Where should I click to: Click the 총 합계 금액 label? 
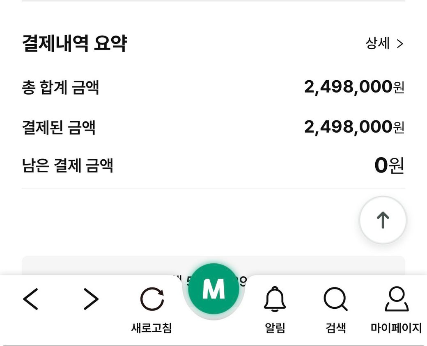[60, 88]
